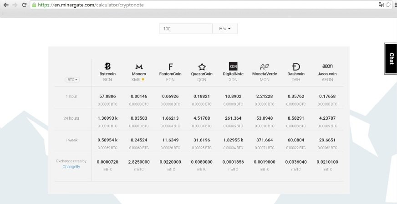The width and height of the screenshot is (397, 204).
Task: Click the Aeon coin column name
Action: coord(327,74)
